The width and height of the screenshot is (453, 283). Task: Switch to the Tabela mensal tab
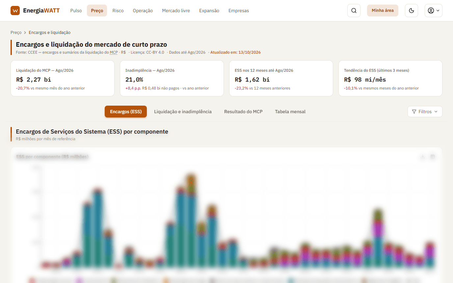pyautogui.click(x=290, y=112)
